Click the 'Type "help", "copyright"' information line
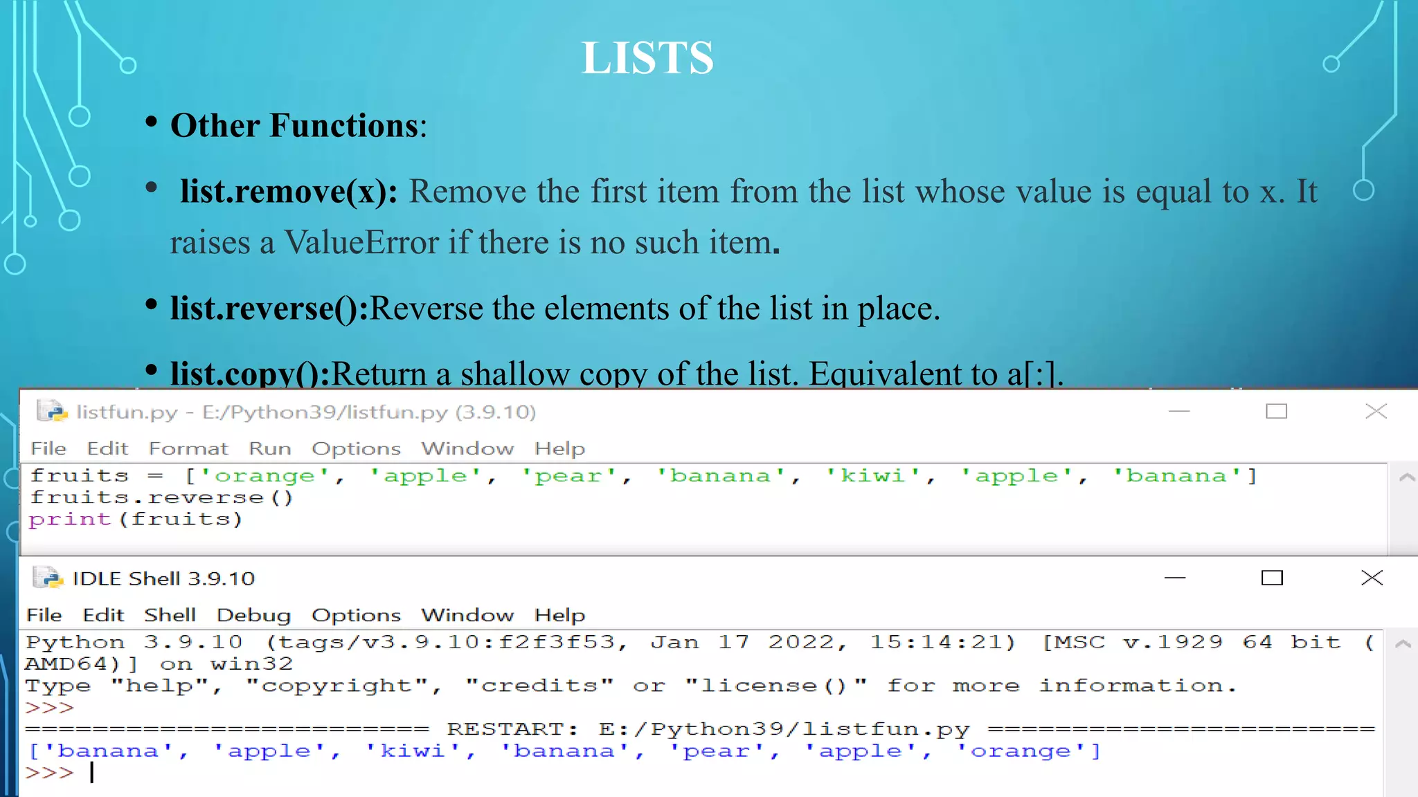 [631, 686]
